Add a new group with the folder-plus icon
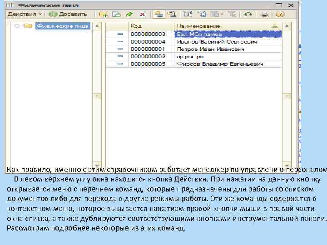The width and height of the screenshot is (327, 245). point(103,15)
